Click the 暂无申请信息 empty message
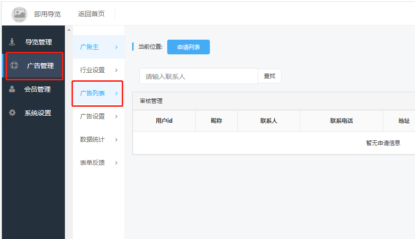Viewport: 415px width, 239px height. (383, 143)
